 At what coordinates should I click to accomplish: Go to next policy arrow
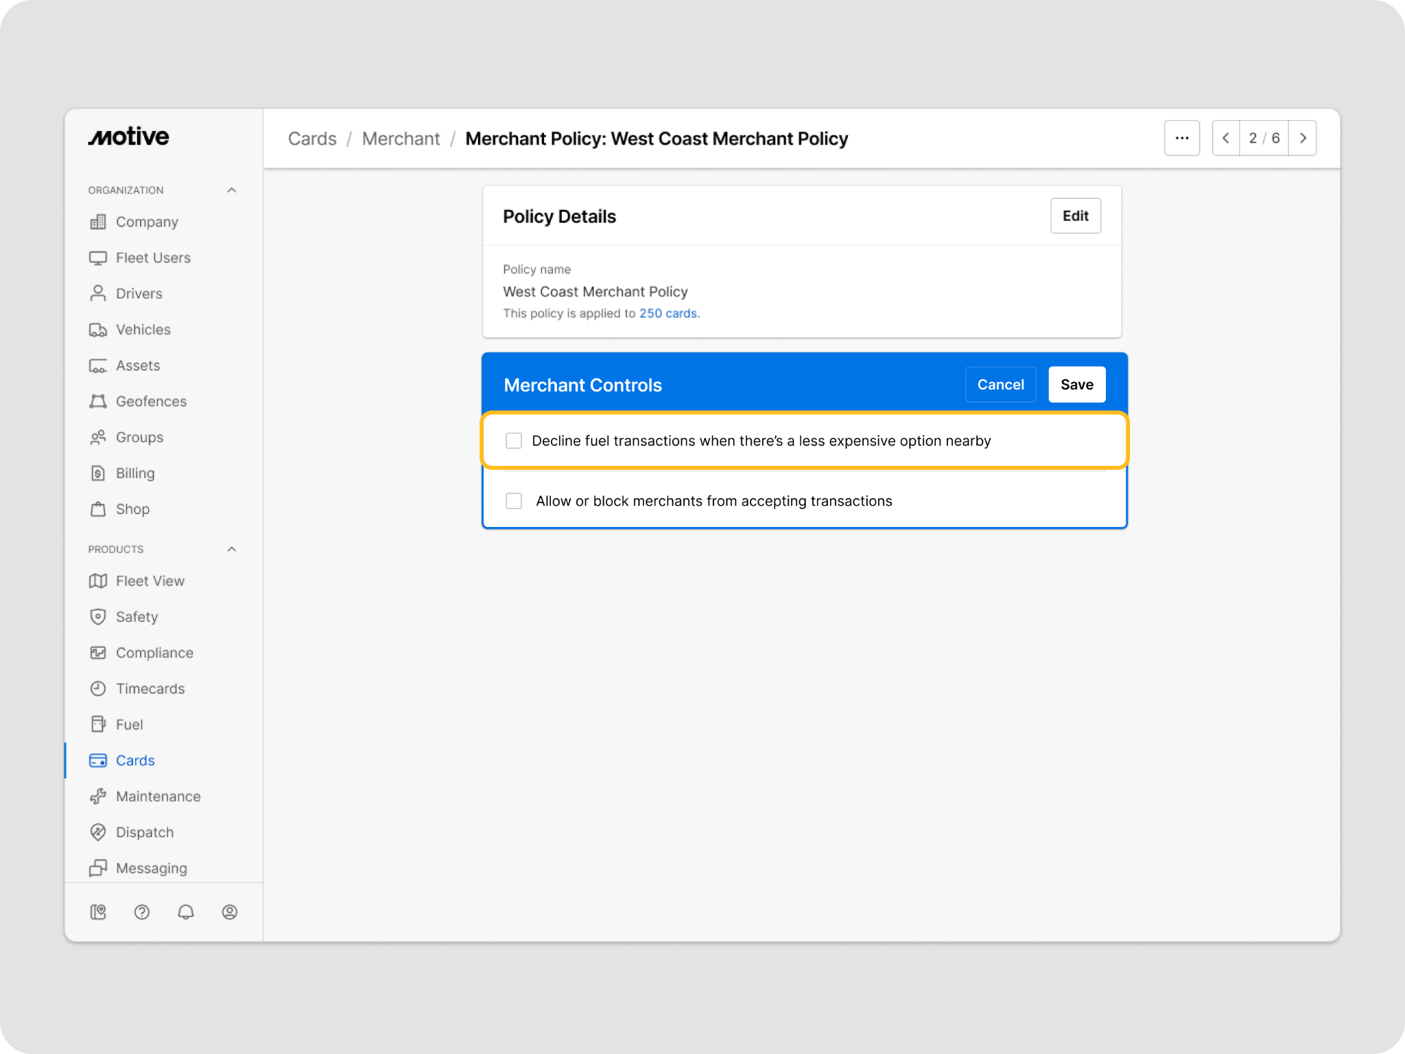pos(1303,138)
